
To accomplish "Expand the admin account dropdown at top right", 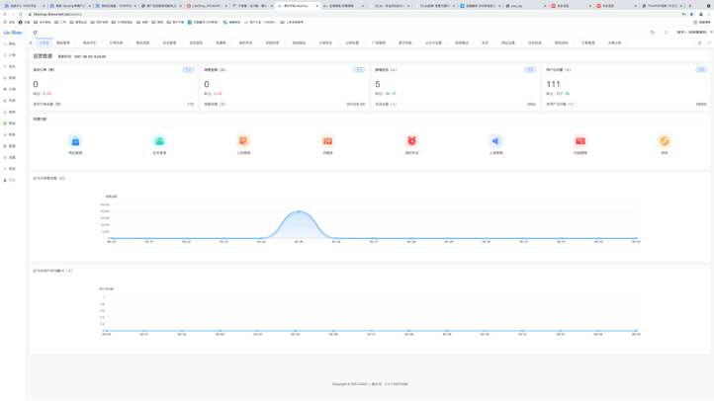I will pyautogui.click(x=692, y=33).
